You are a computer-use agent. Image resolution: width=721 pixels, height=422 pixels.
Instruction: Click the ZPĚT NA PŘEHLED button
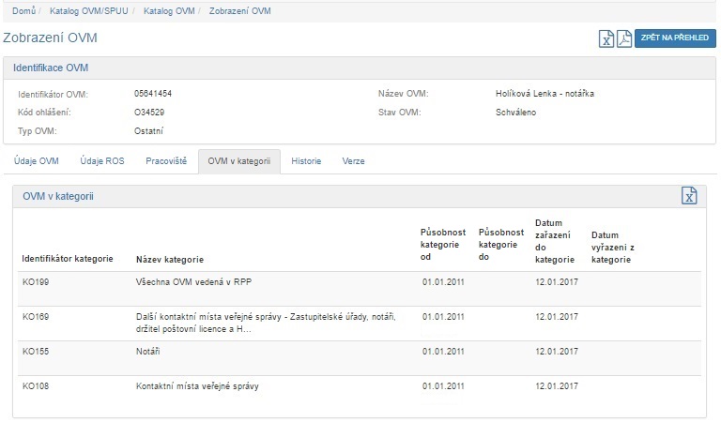coord(674,38)
